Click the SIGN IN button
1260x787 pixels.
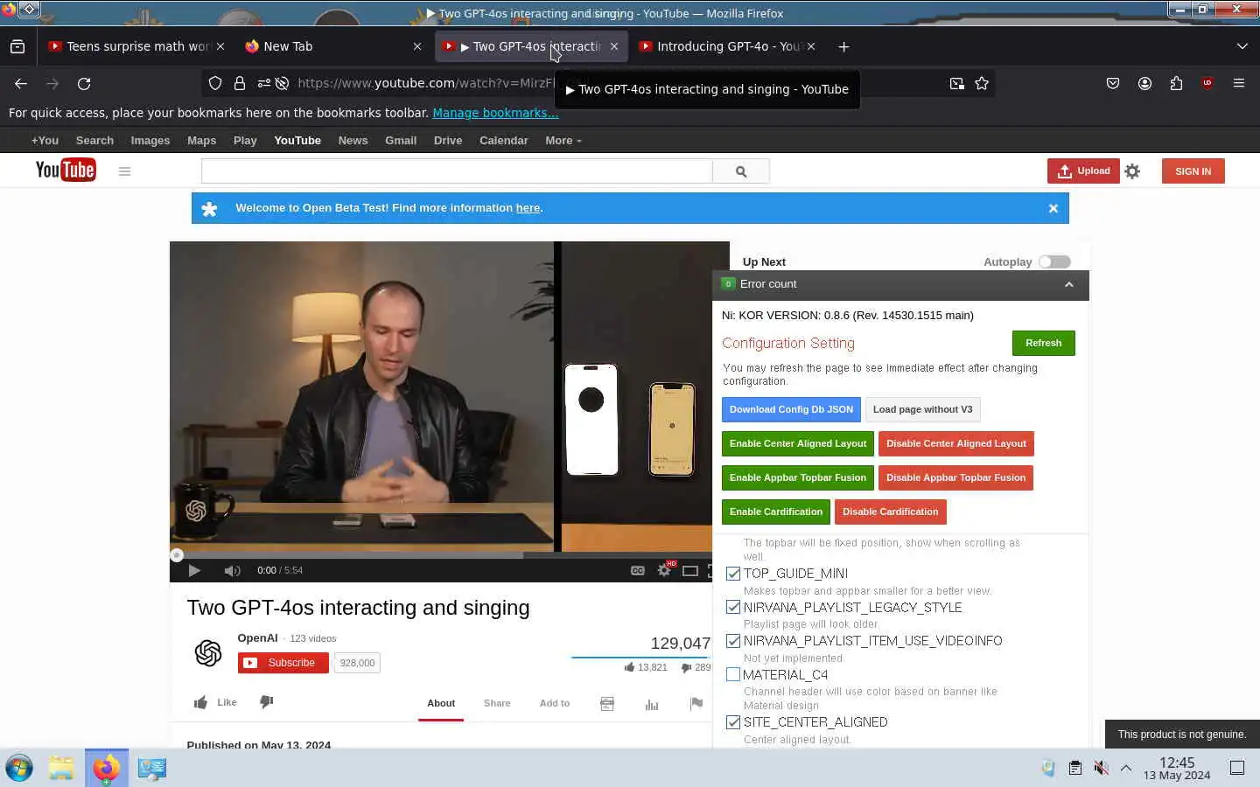point(1193,171)
